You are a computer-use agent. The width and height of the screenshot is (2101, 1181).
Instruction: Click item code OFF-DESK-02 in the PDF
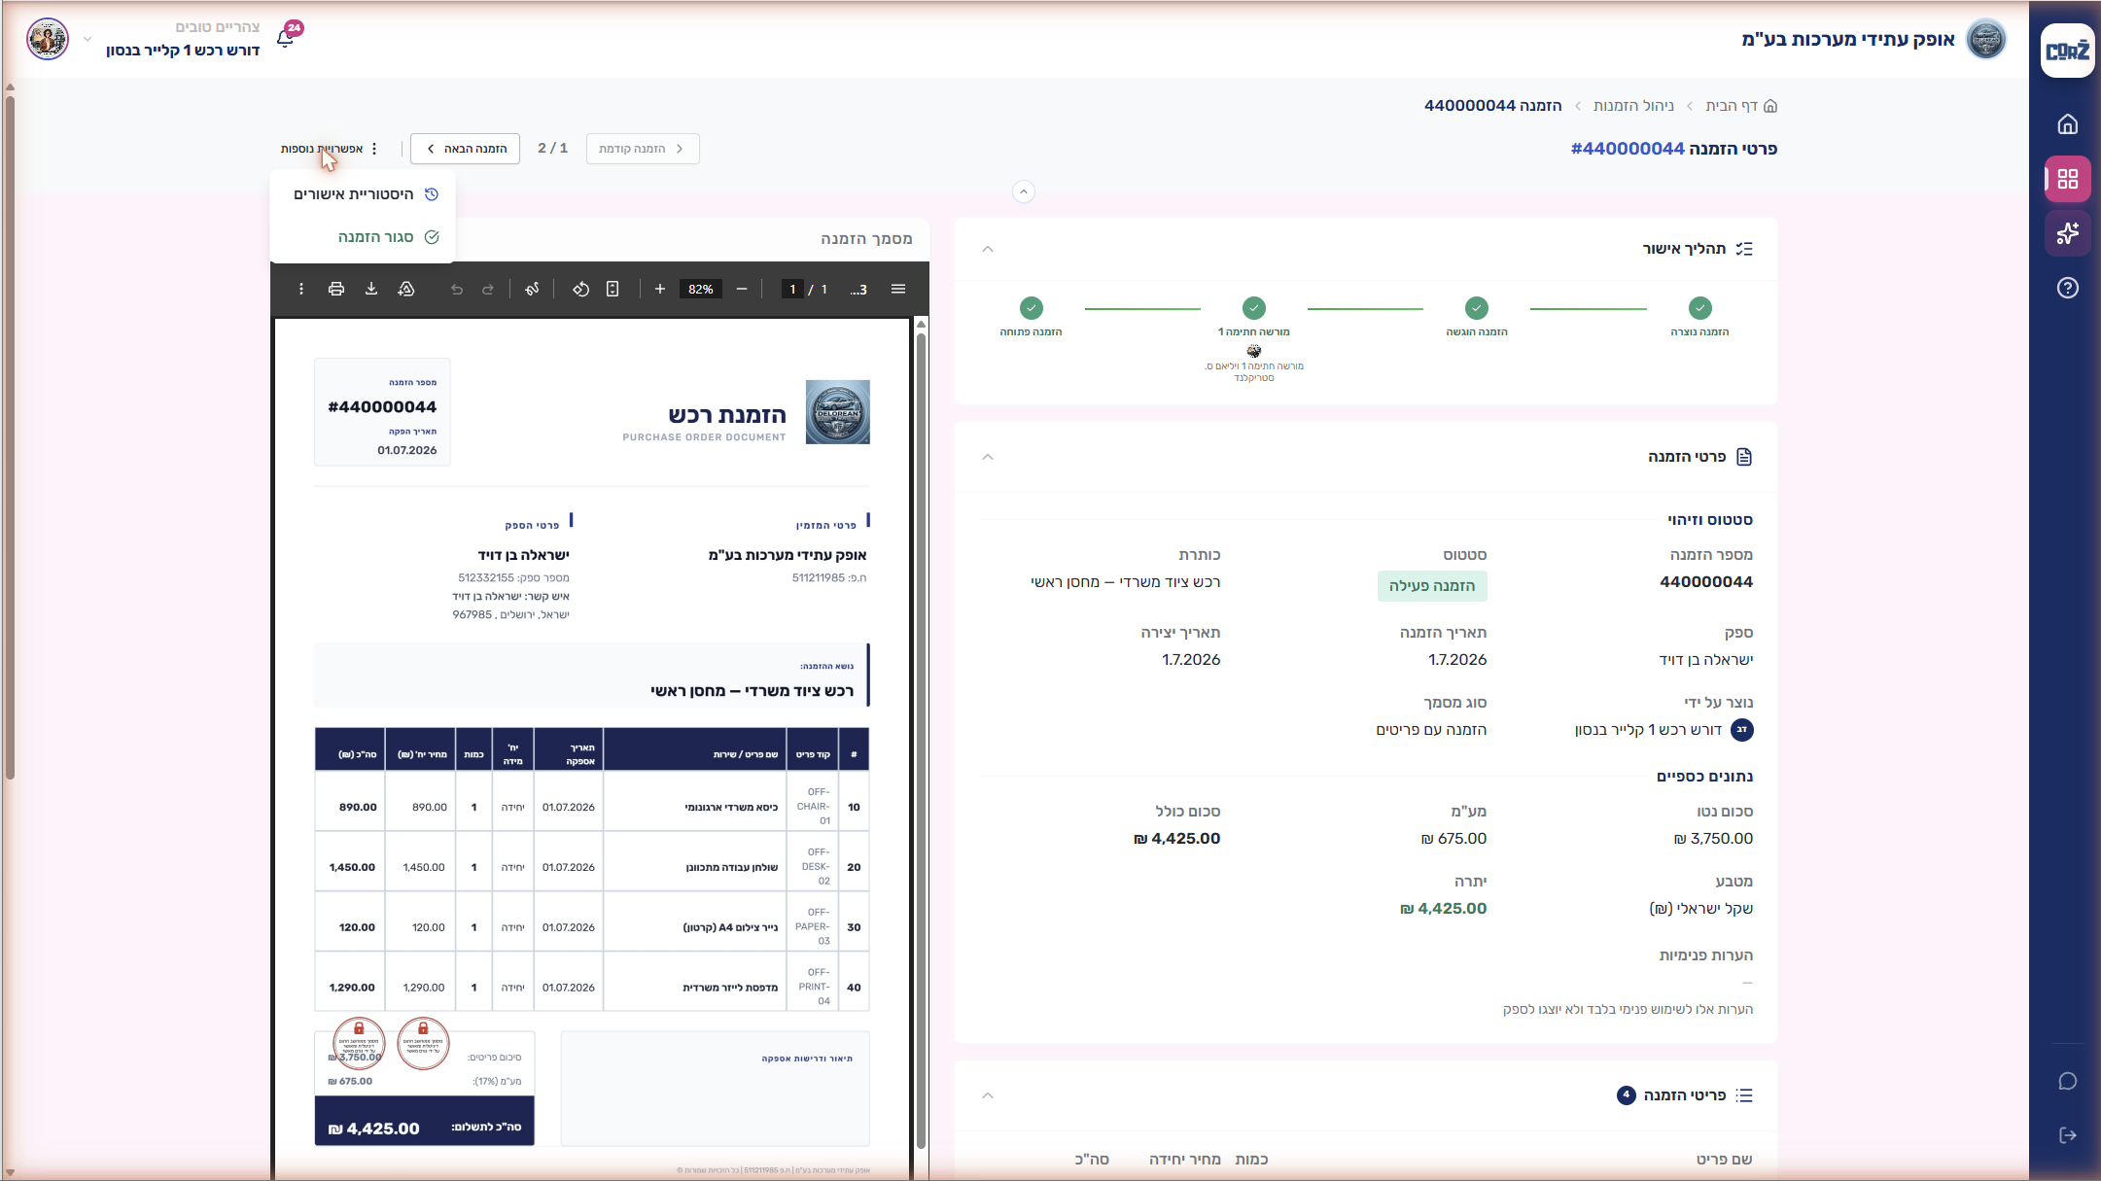click(816, 867)
